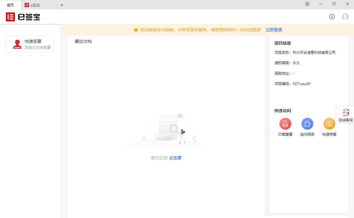Open settings via the gear icon
The image size is (354, 218).
[307, 4]
